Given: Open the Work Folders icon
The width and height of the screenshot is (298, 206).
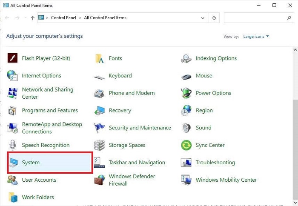Looking at the screenshot, I should click(x=13, y=197).
